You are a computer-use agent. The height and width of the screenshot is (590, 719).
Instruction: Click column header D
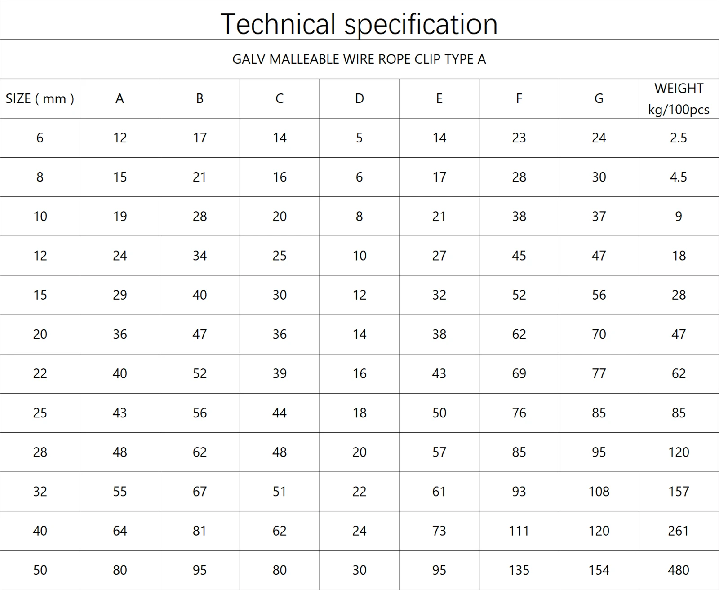click(359, 99)
